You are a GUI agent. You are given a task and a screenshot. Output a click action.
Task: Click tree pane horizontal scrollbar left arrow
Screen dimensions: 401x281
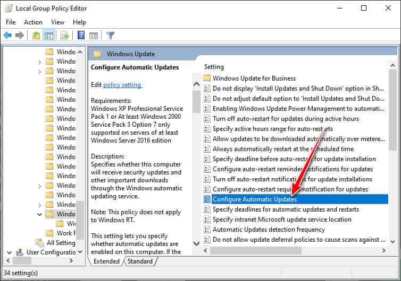(x=8, y=260)
